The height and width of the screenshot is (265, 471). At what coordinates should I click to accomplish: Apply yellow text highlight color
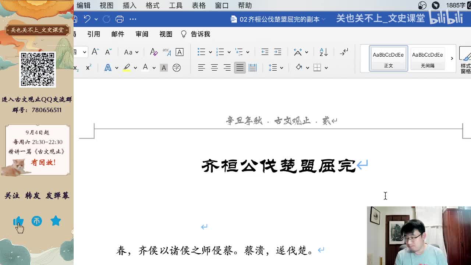[x=127, y=68]
